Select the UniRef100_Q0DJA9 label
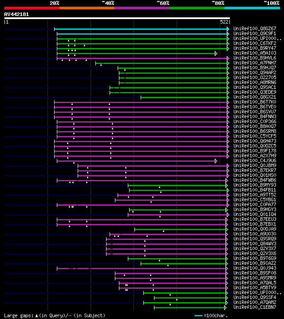This screenshot has height=319, width=284. coord(255,229)
